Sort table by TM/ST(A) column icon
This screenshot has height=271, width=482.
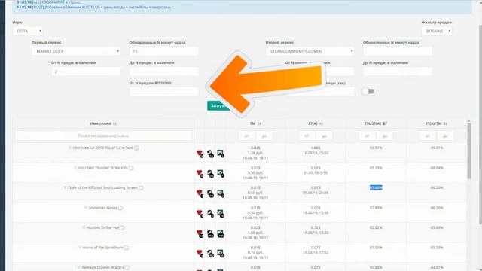(385, 123)
